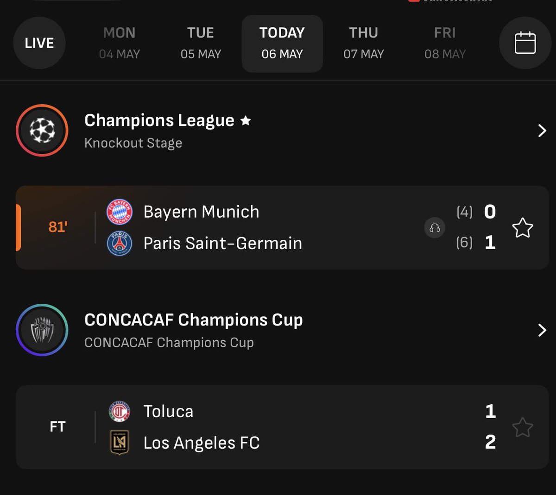The width and height of the screenshot is (556, 495).
Task: Select the FRI 08 MAY tab
Action: (x=445, y=43)
